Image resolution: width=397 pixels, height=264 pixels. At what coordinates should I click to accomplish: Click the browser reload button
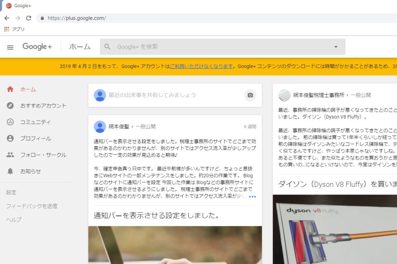[29, 18]
